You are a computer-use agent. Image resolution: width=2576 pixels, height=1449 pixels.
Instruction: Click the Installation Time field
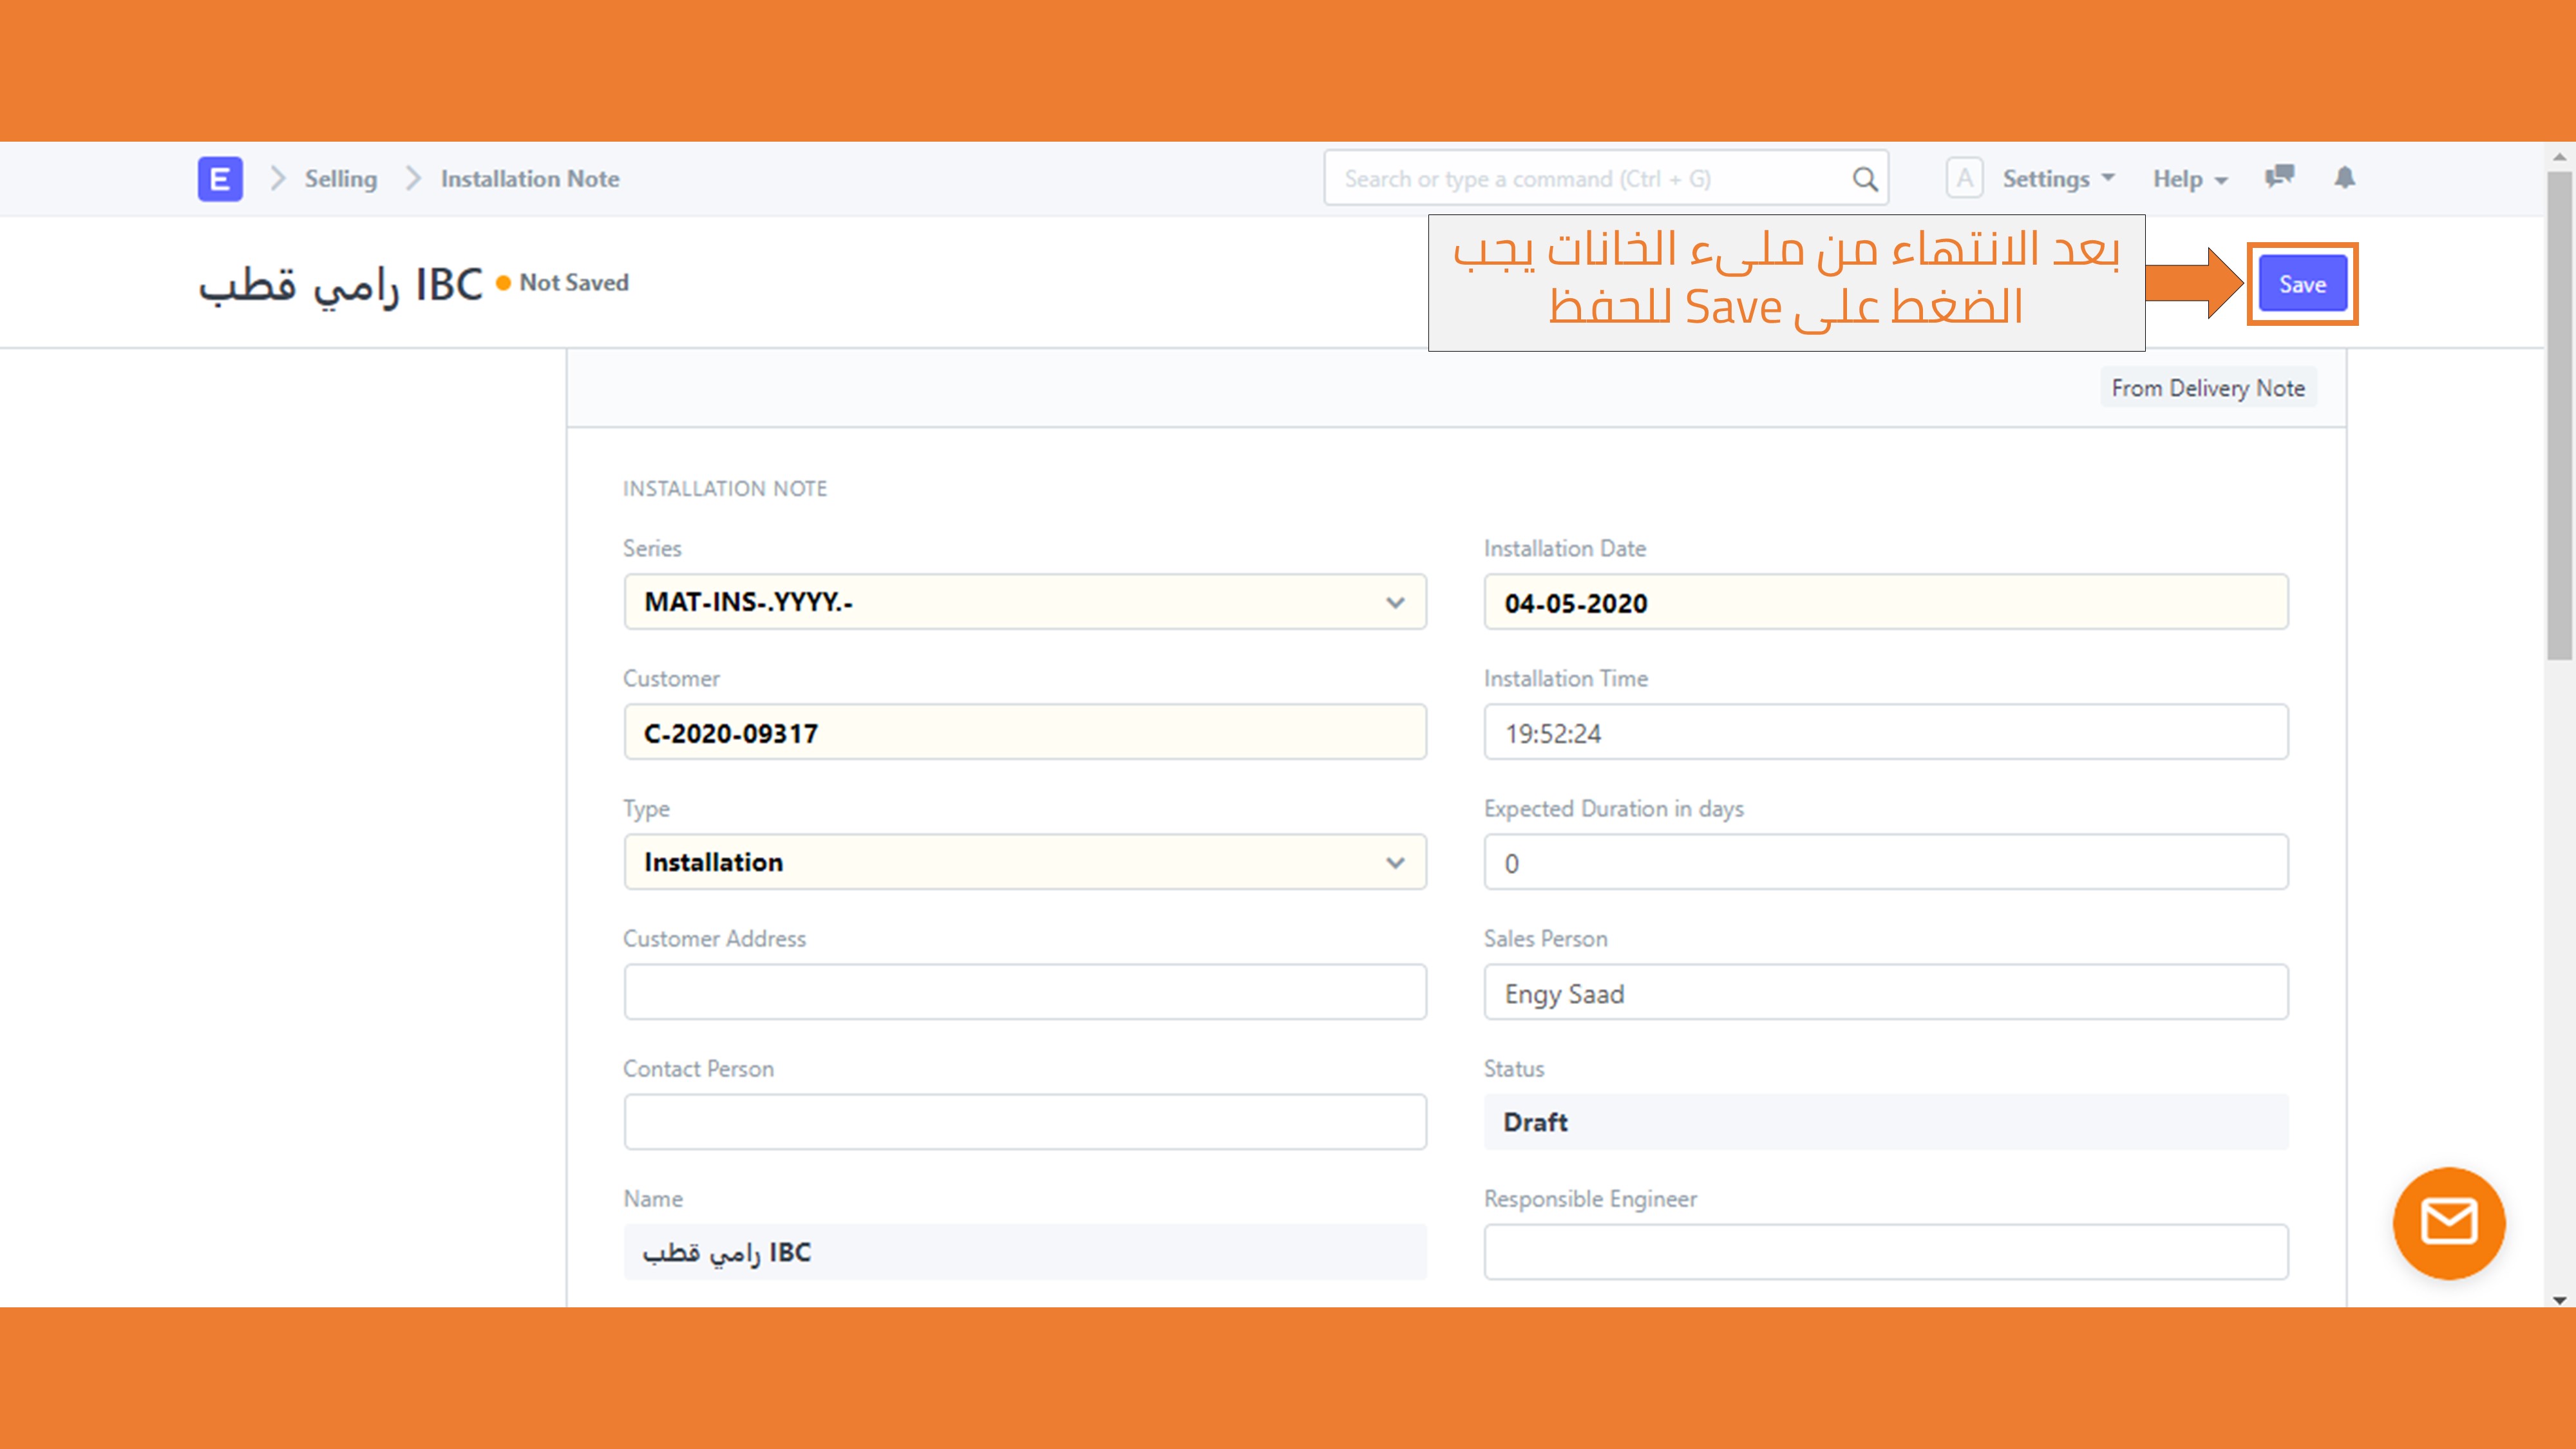coord(1886,732)
